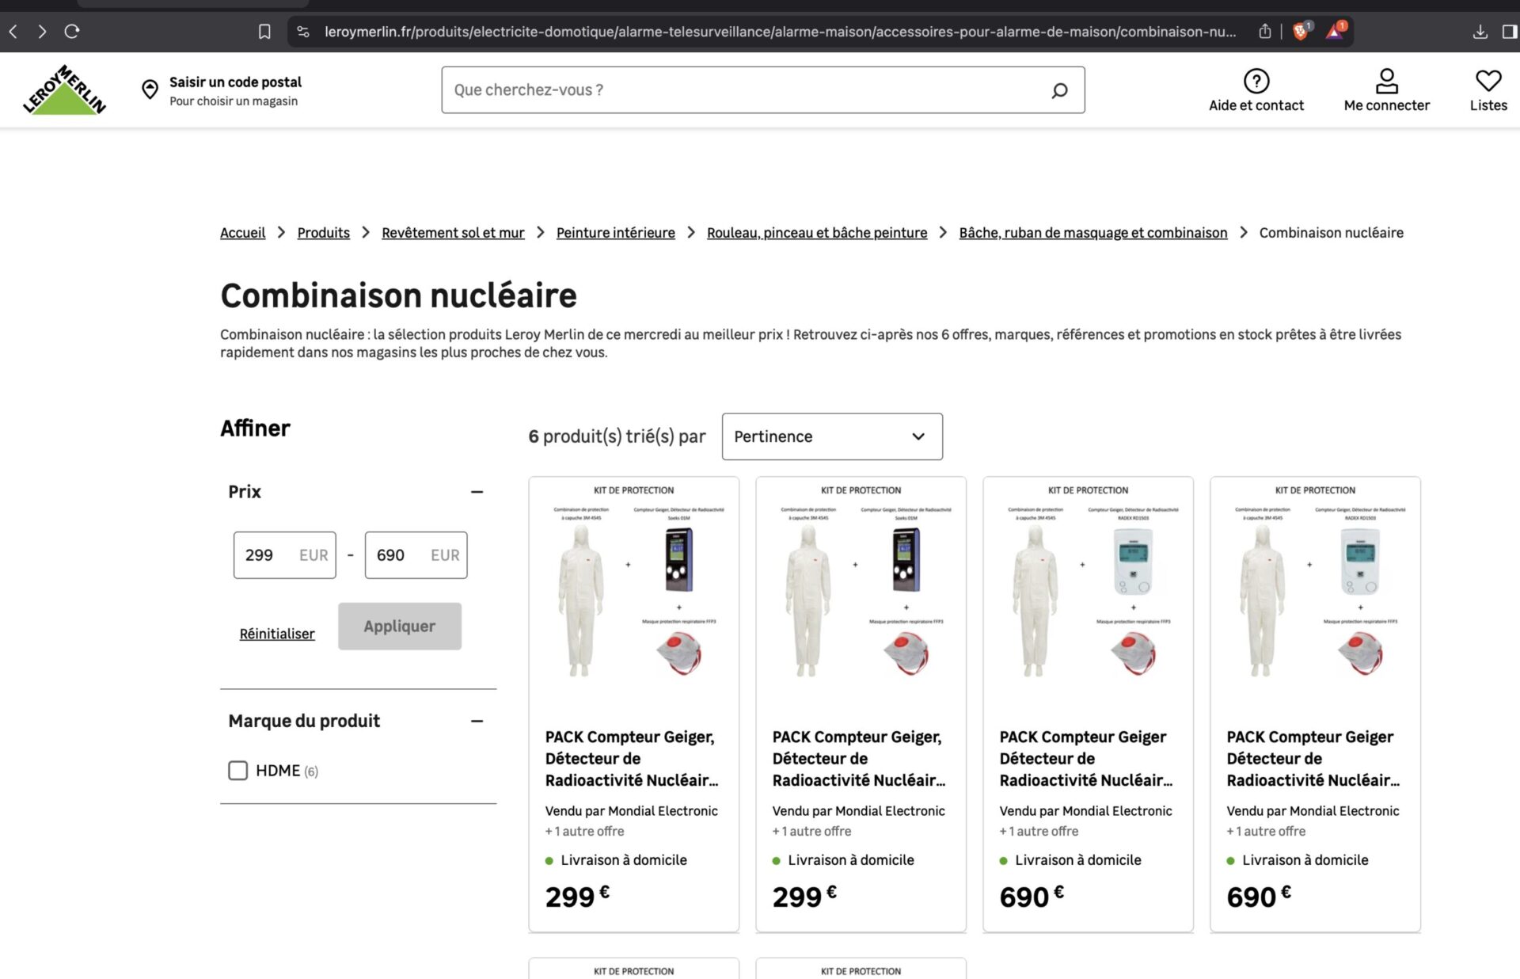This screenshot has width=1520, height=979.
Task: Click Me connecter account icon
Action: pos(1386,81)
